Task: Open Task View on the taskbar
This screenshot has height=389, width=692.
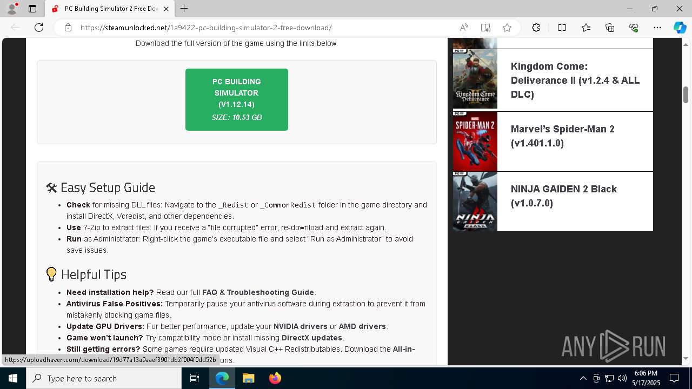Action: pos(195,378)
